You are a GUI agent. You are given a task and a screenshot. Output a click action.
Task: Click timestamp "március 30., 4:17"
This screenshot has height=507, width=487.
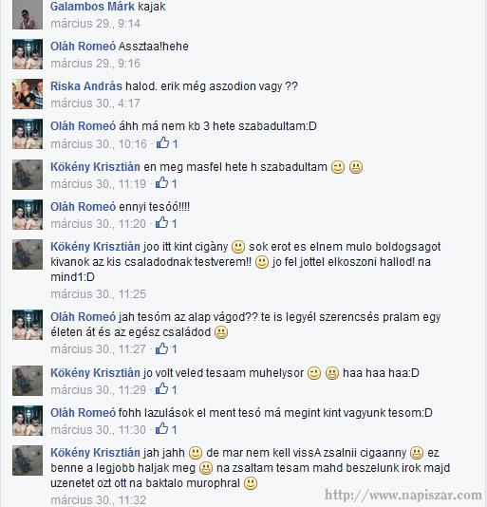95,103
